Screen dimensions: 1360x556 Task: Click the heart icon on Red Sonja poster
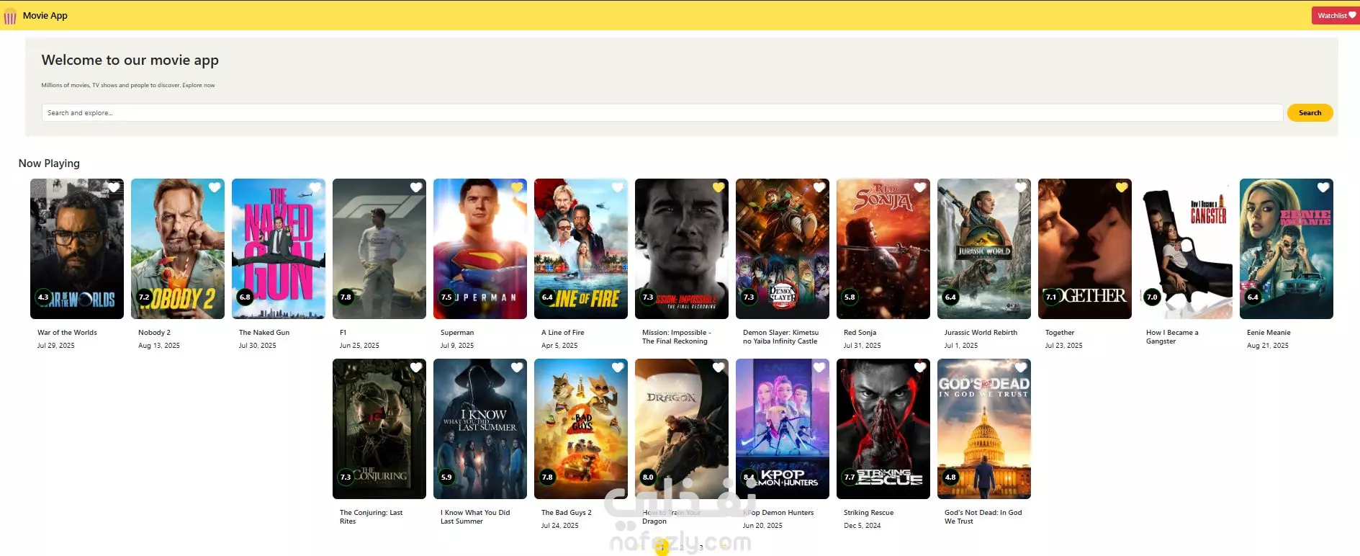click(920, 187)
